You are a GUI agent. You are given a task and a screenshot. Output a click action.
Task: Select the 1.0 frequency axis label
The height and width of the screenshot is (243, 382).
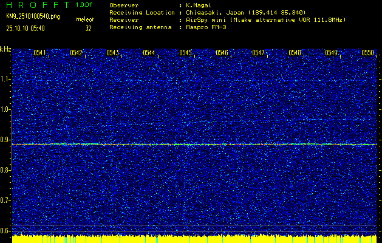(5, 109)
